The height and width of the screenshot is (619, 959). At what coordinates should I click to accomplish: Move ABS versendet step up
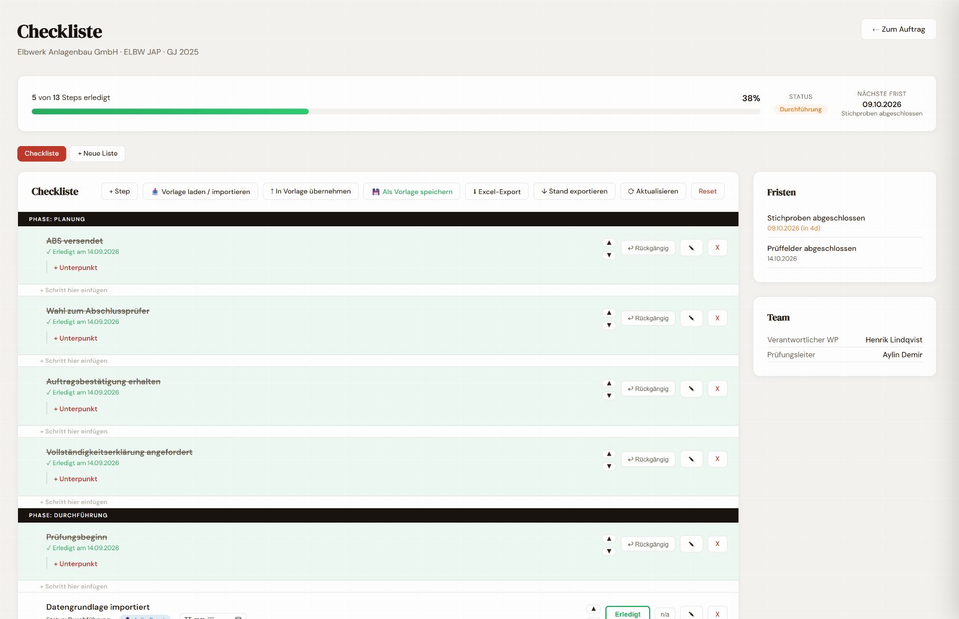(609, 242)
